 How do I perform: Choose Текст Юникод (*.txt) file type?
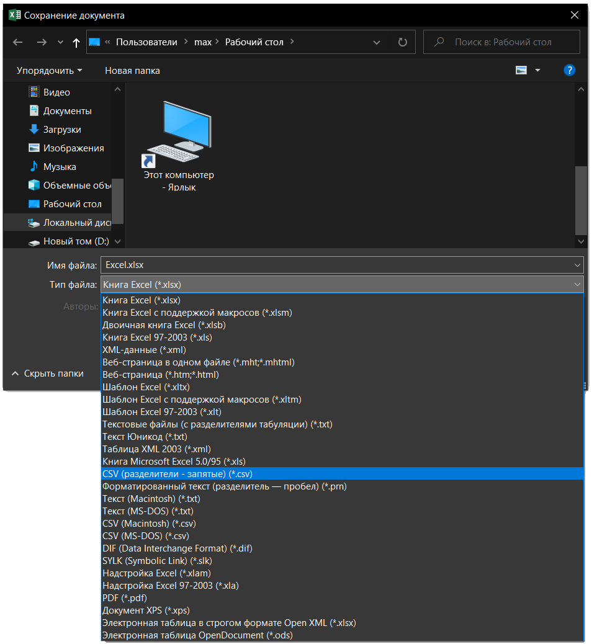pyautogui.click(x=342, y=437)
